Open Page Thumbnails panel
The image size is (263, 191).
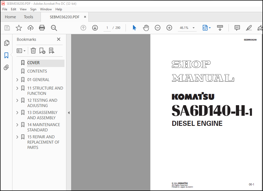click(x=7, y=43)
